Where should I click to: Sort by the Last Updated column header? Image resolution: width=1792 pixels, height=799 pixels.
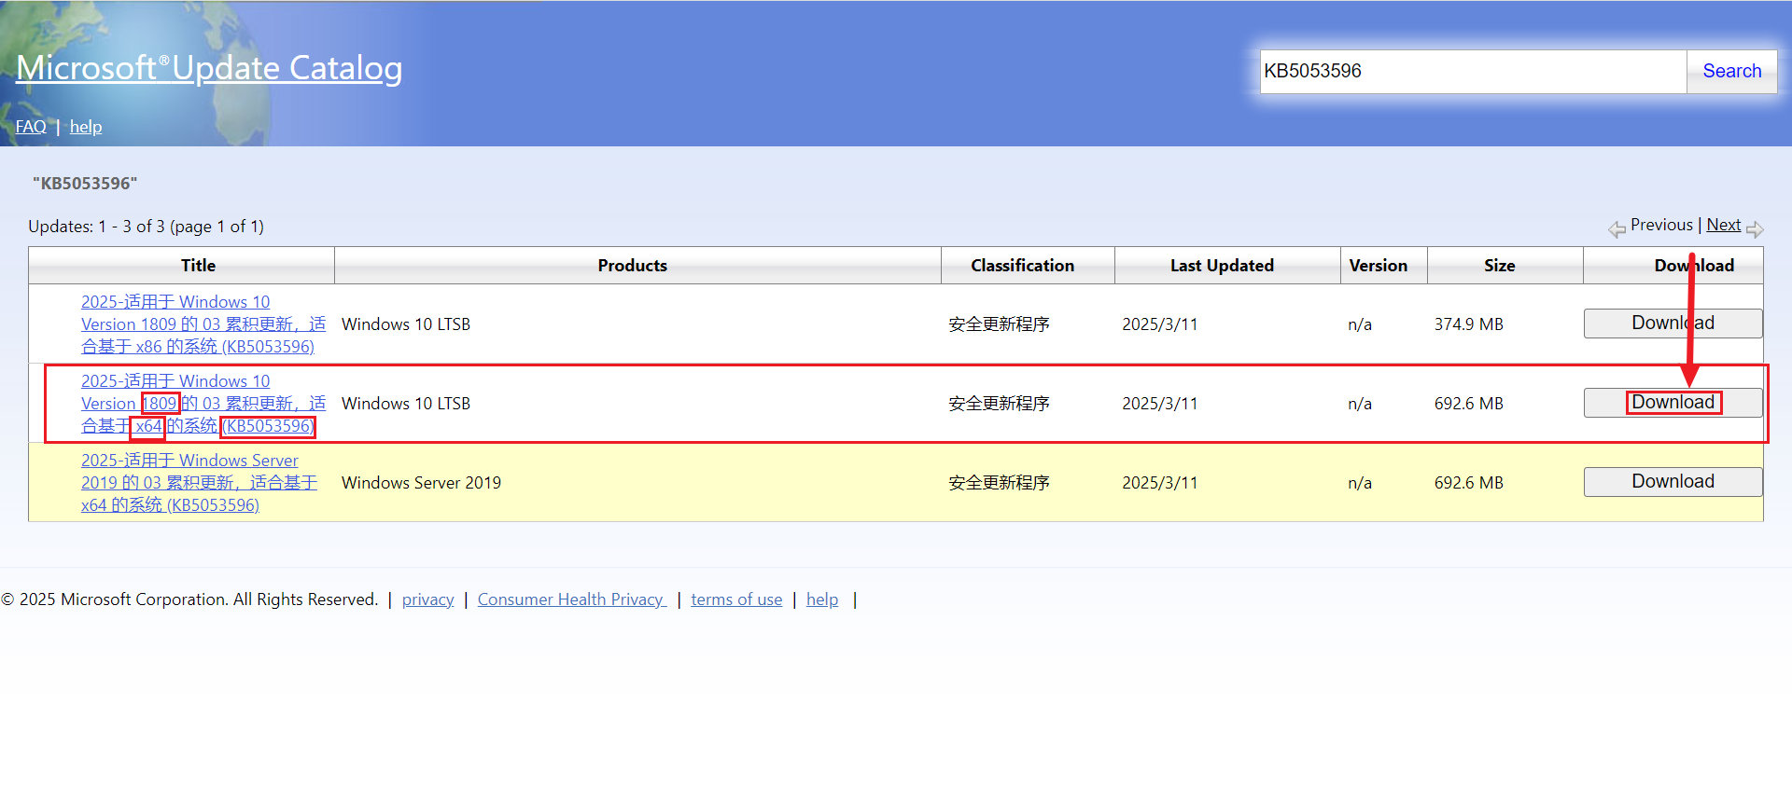1227,266
